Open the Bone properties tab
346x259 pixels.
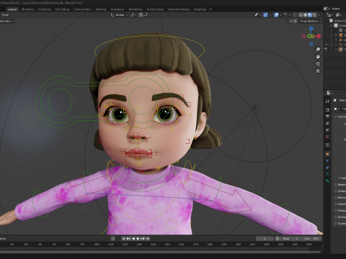click(x=327, y=181)
